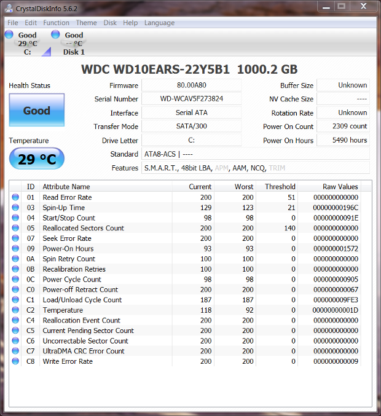Click status orb for Spin-Up Time
Screen dimensions: 381x416
click(16, 208)
